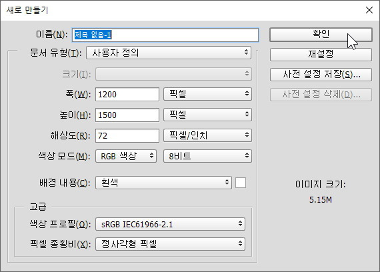Click the 해상도 value field

click(127, 136)
